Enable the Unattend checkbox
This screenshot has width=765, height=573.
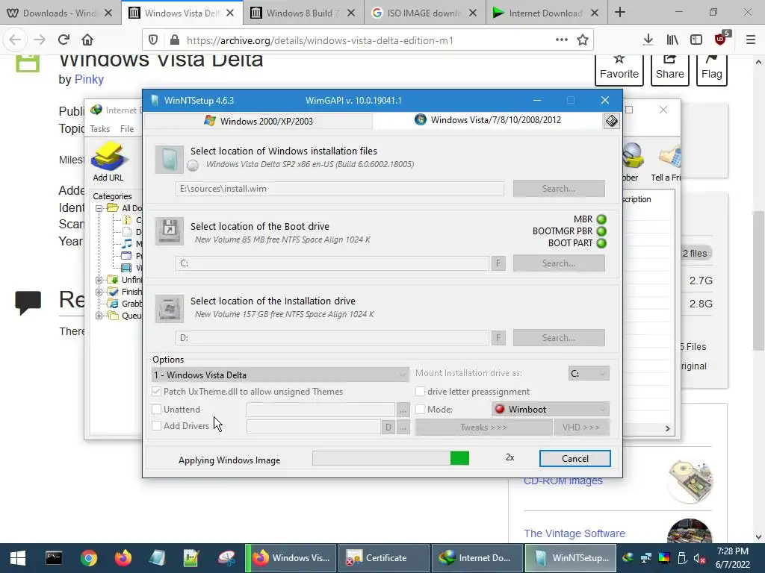click(157, 410)
